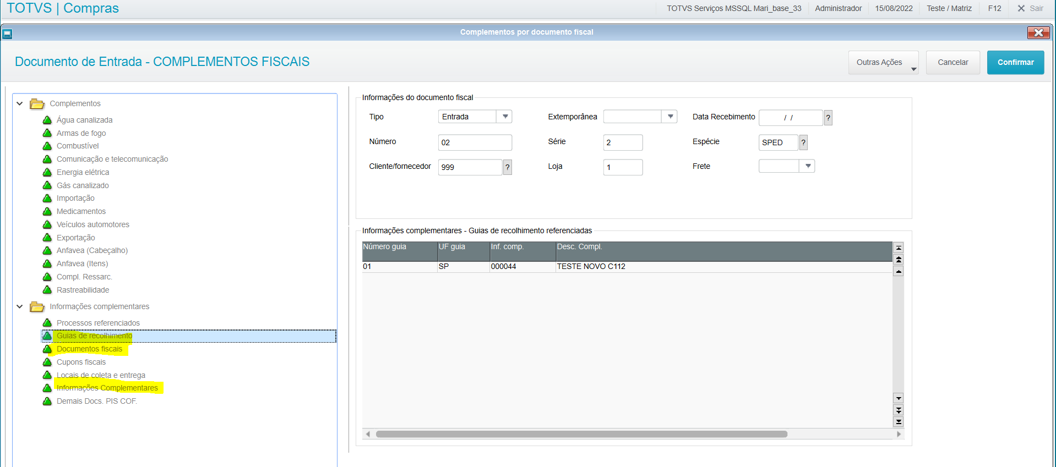The image size is (1056, 467).
Task: Click the Complementos folder icon
Action: pyautogui.click(x=37, y=103)
